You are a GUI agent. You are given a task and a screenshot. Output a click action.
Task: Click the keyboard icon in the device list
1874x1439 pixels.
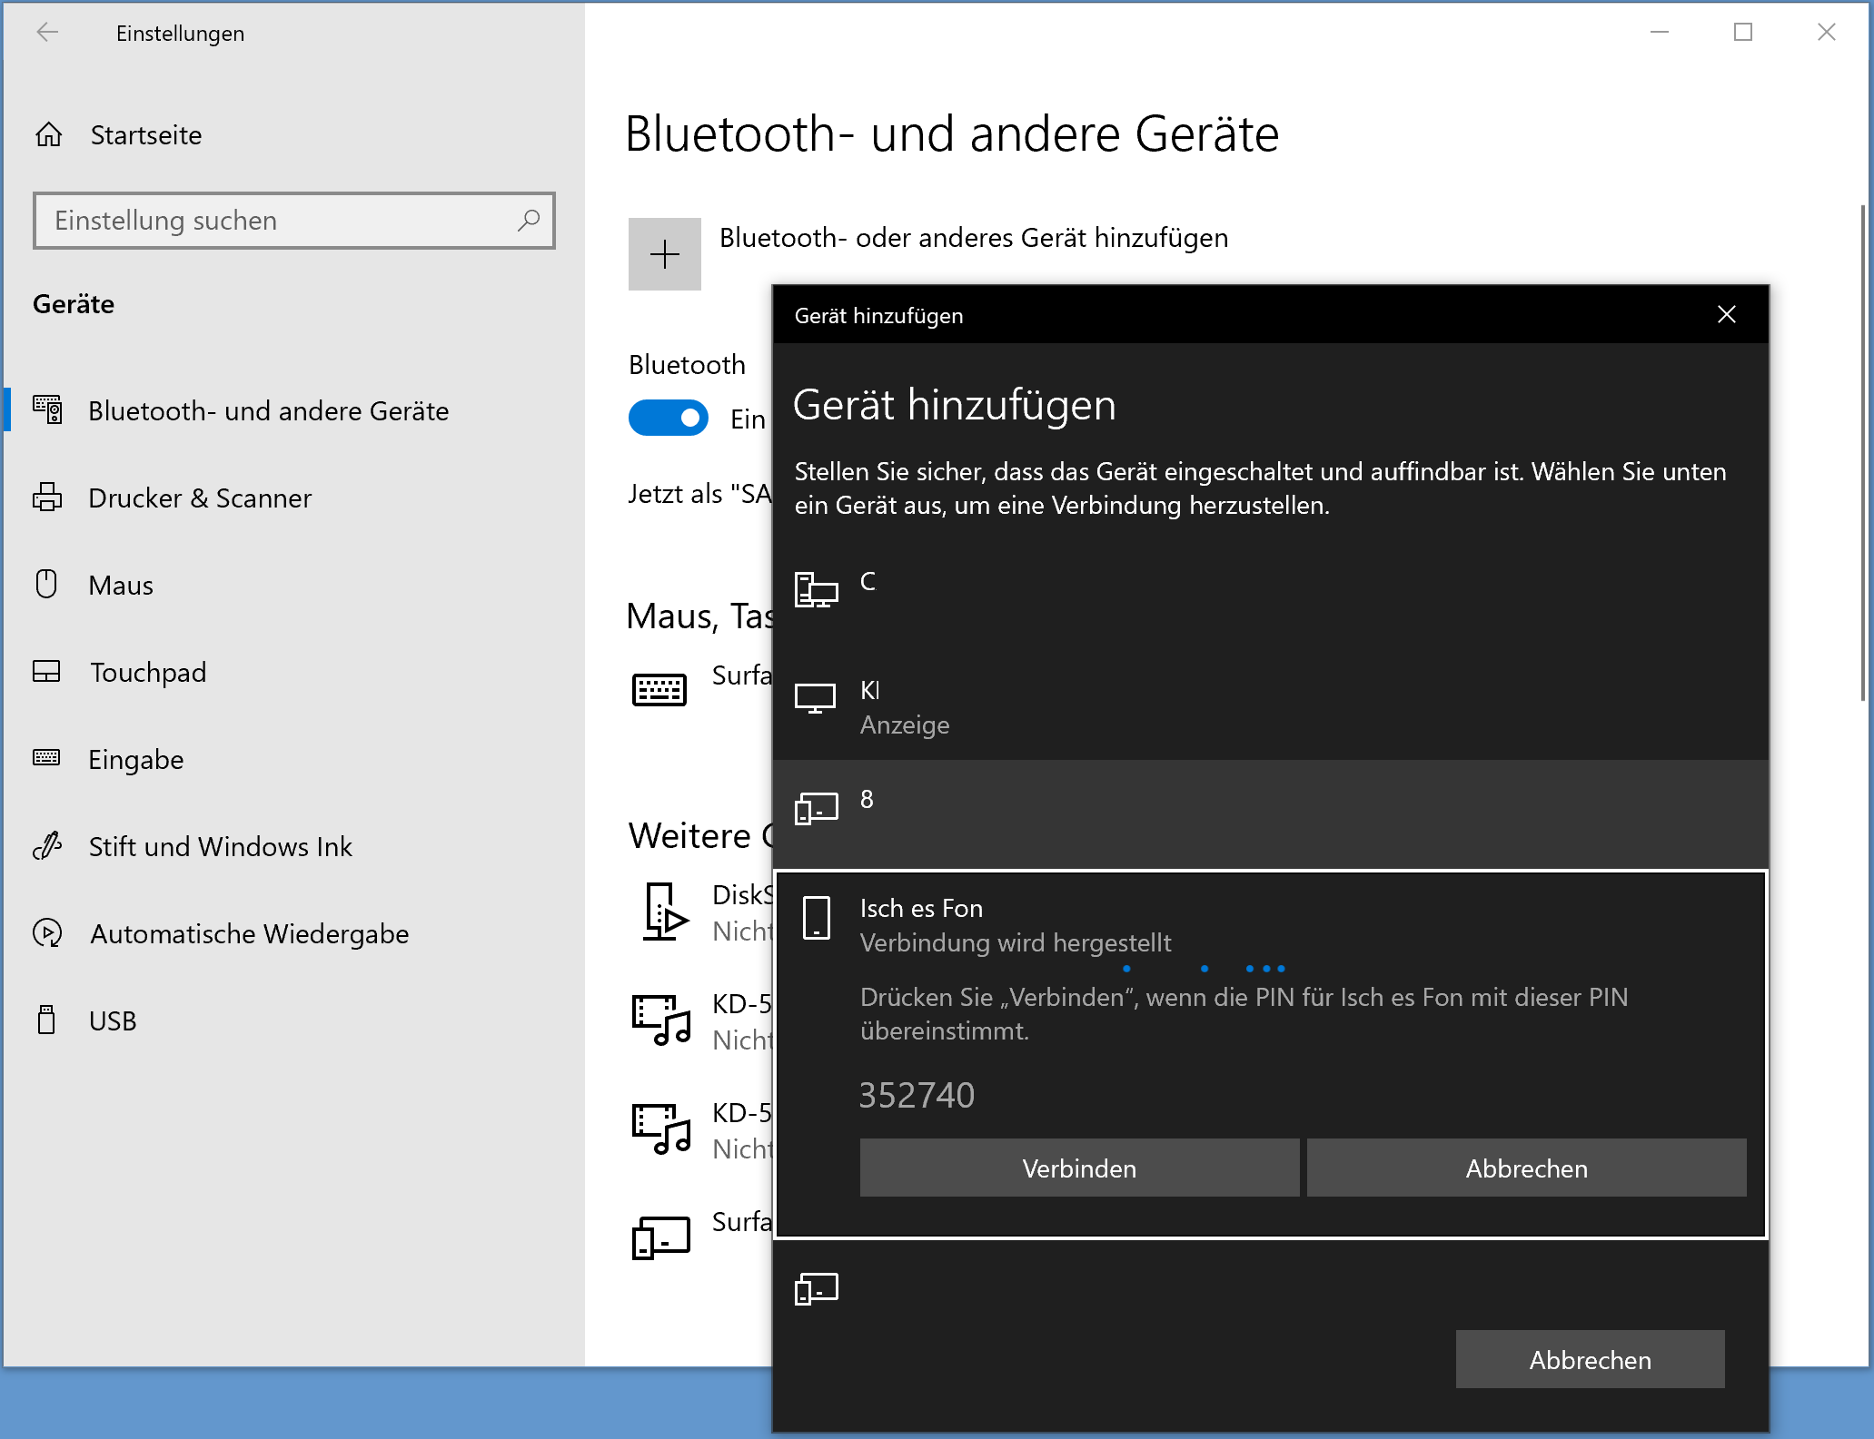point(659,690)
